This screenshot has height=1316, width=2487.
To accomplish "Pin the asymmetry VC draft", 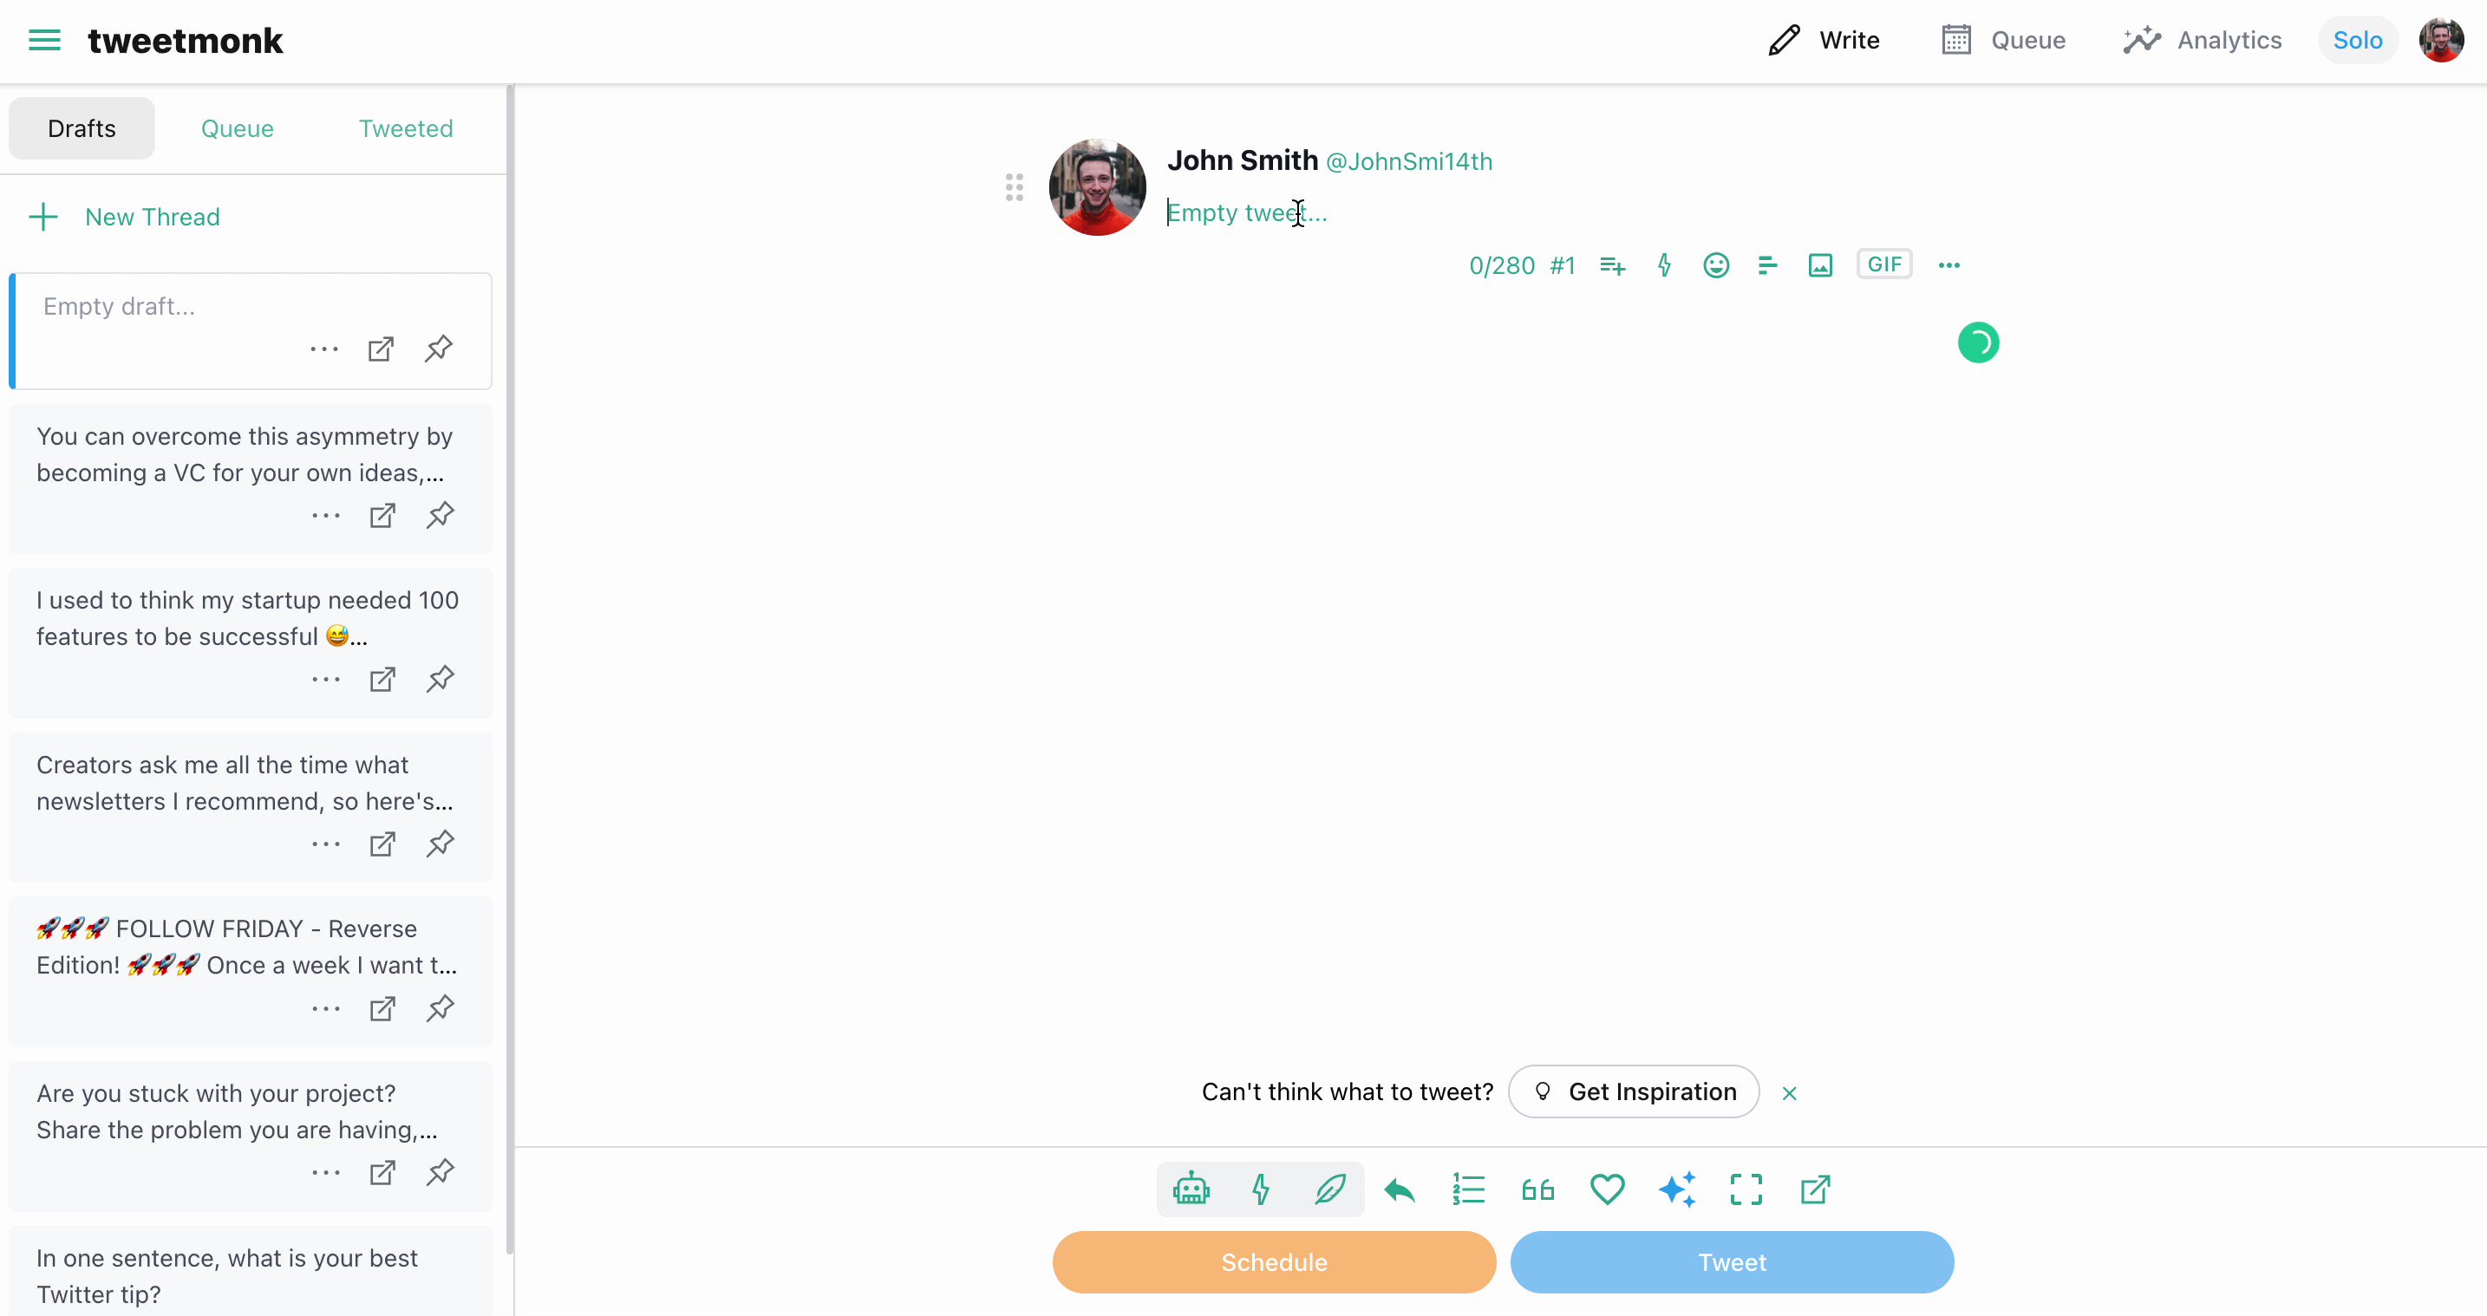I will click(x=441, y=515).
